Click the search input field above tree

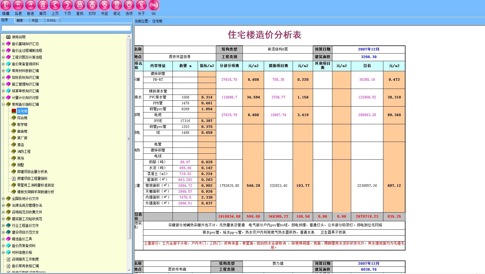coord(66,28)
